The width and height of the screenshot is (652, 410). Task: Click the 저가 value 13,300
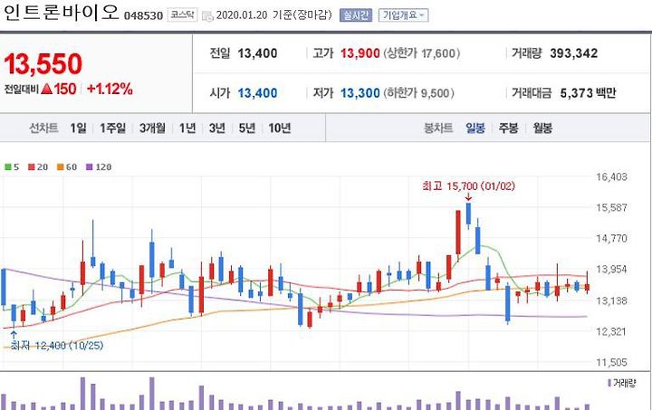point(360,93)
